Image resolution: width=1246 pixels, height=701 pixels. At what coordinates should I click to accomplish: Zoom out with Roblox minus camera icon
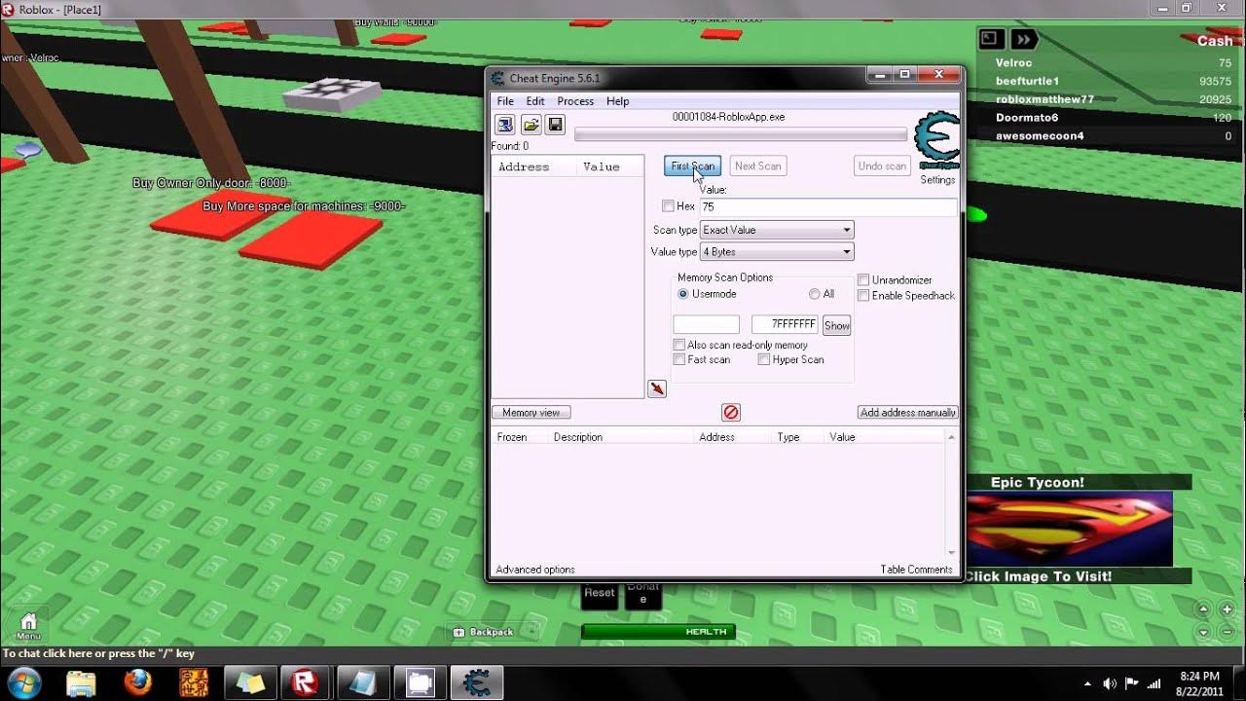(1227, 631)
